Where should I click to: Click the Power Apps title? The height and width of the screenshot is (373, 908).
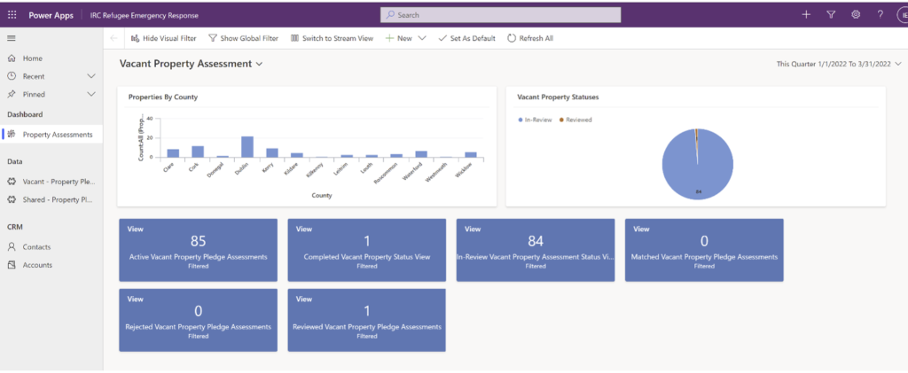click(x=51, y=15)
